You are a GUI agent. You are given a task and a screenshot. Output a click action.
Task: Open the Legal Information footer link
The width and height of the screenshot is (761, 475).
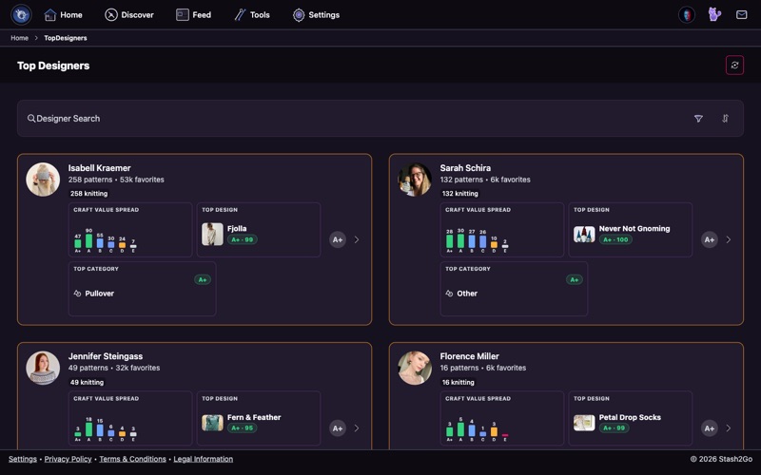click(204, 459)
